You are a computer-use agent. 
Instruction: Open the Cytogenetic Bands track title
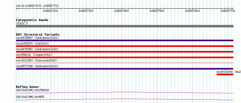point(32,20)
